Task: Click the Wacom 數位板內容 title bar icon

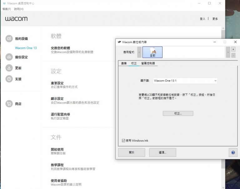Action: point(119,42)
